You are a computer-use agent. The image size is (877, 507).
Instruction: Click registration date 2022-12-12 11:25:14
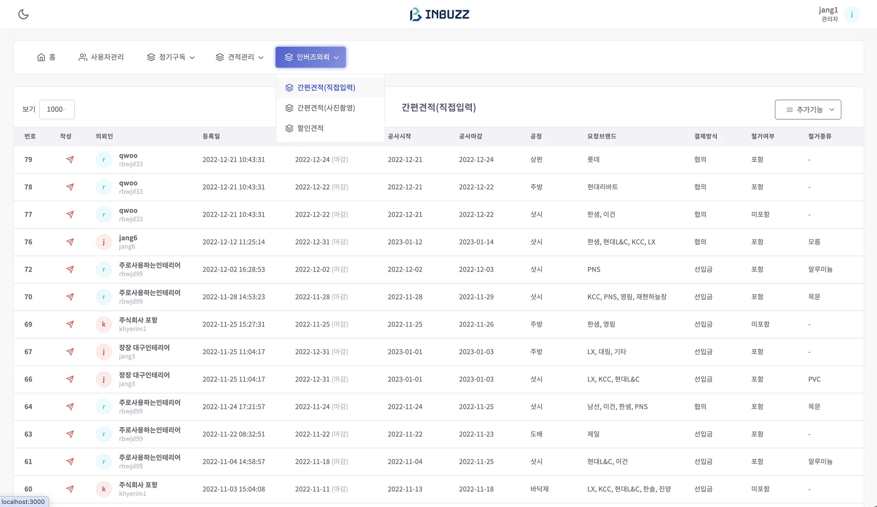click(x=234, y=242)
